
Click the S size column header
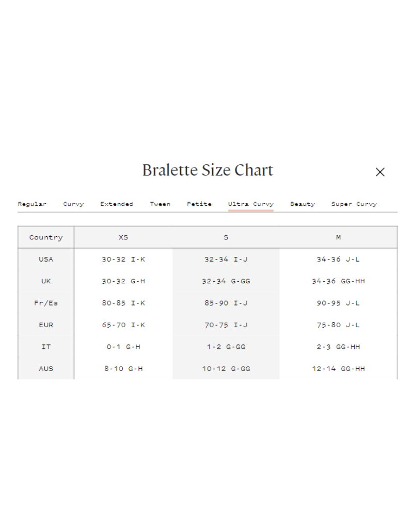tap(226, 237)
